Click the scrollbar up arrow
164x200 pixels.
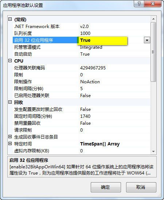[x=153, y=19]
